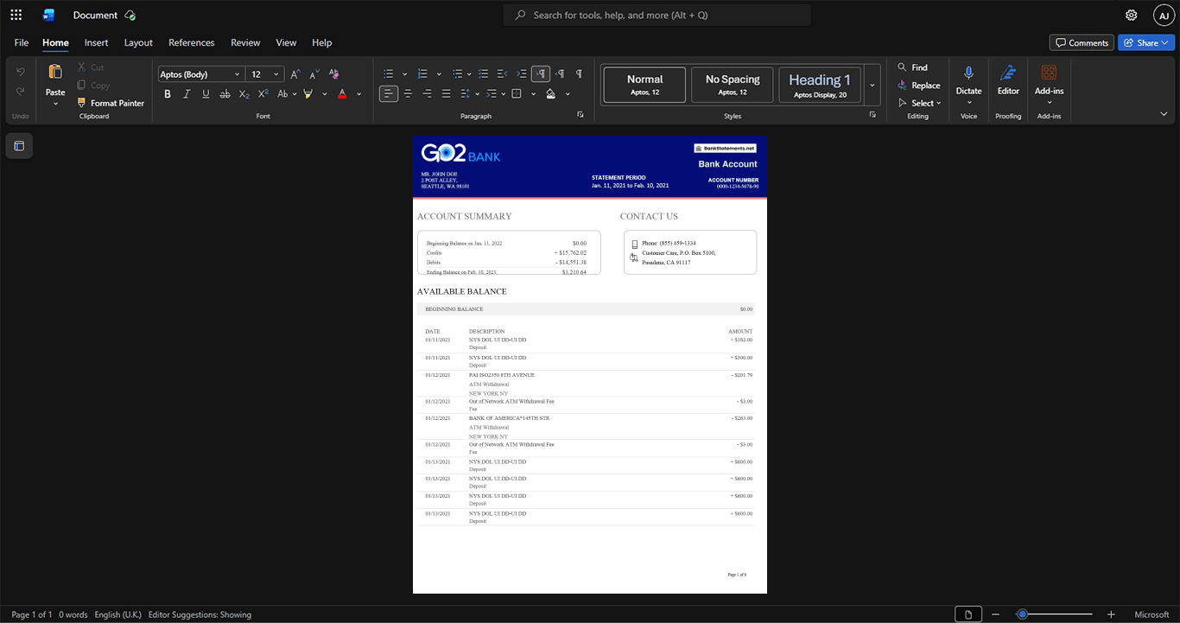The image size is (1180, 623).
Task: Expand the Styles gallery arrow
Action: [x=872, y=85]
